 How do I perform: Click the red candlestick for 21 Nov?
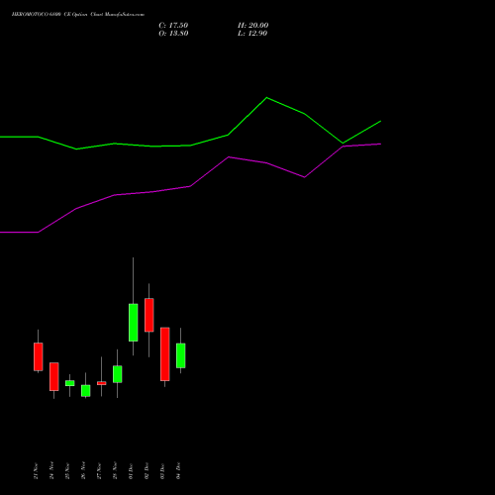(x=39, y=356)
